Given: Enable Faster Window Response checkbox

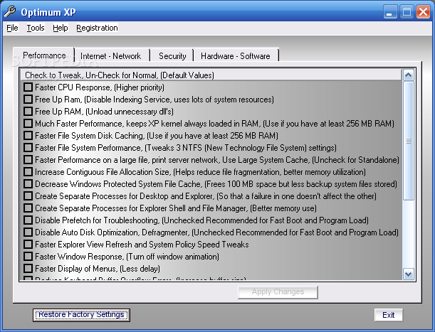Looking at the screenshot, I should tap(28, 257).
